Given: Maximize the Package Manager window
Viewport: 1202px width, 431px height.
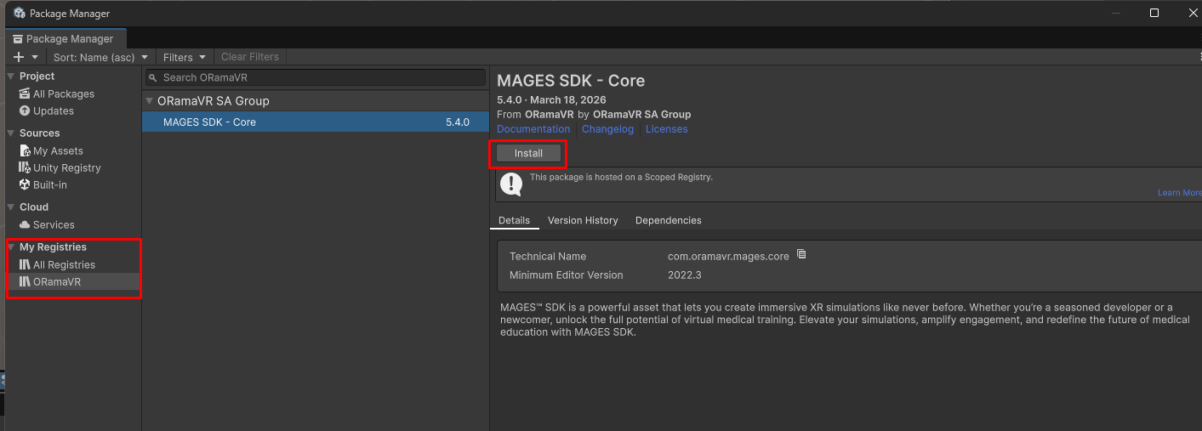Looking at the screenshot, I should (1154, 13).
